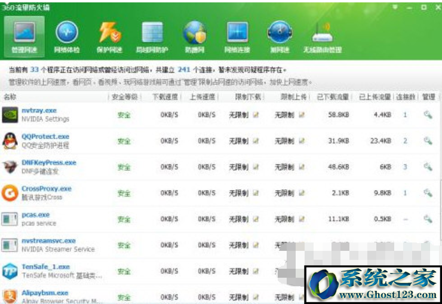The image size is (442, 304).
Task: Open the 测网速 speed test tab
Action: (x=280, y=37)
